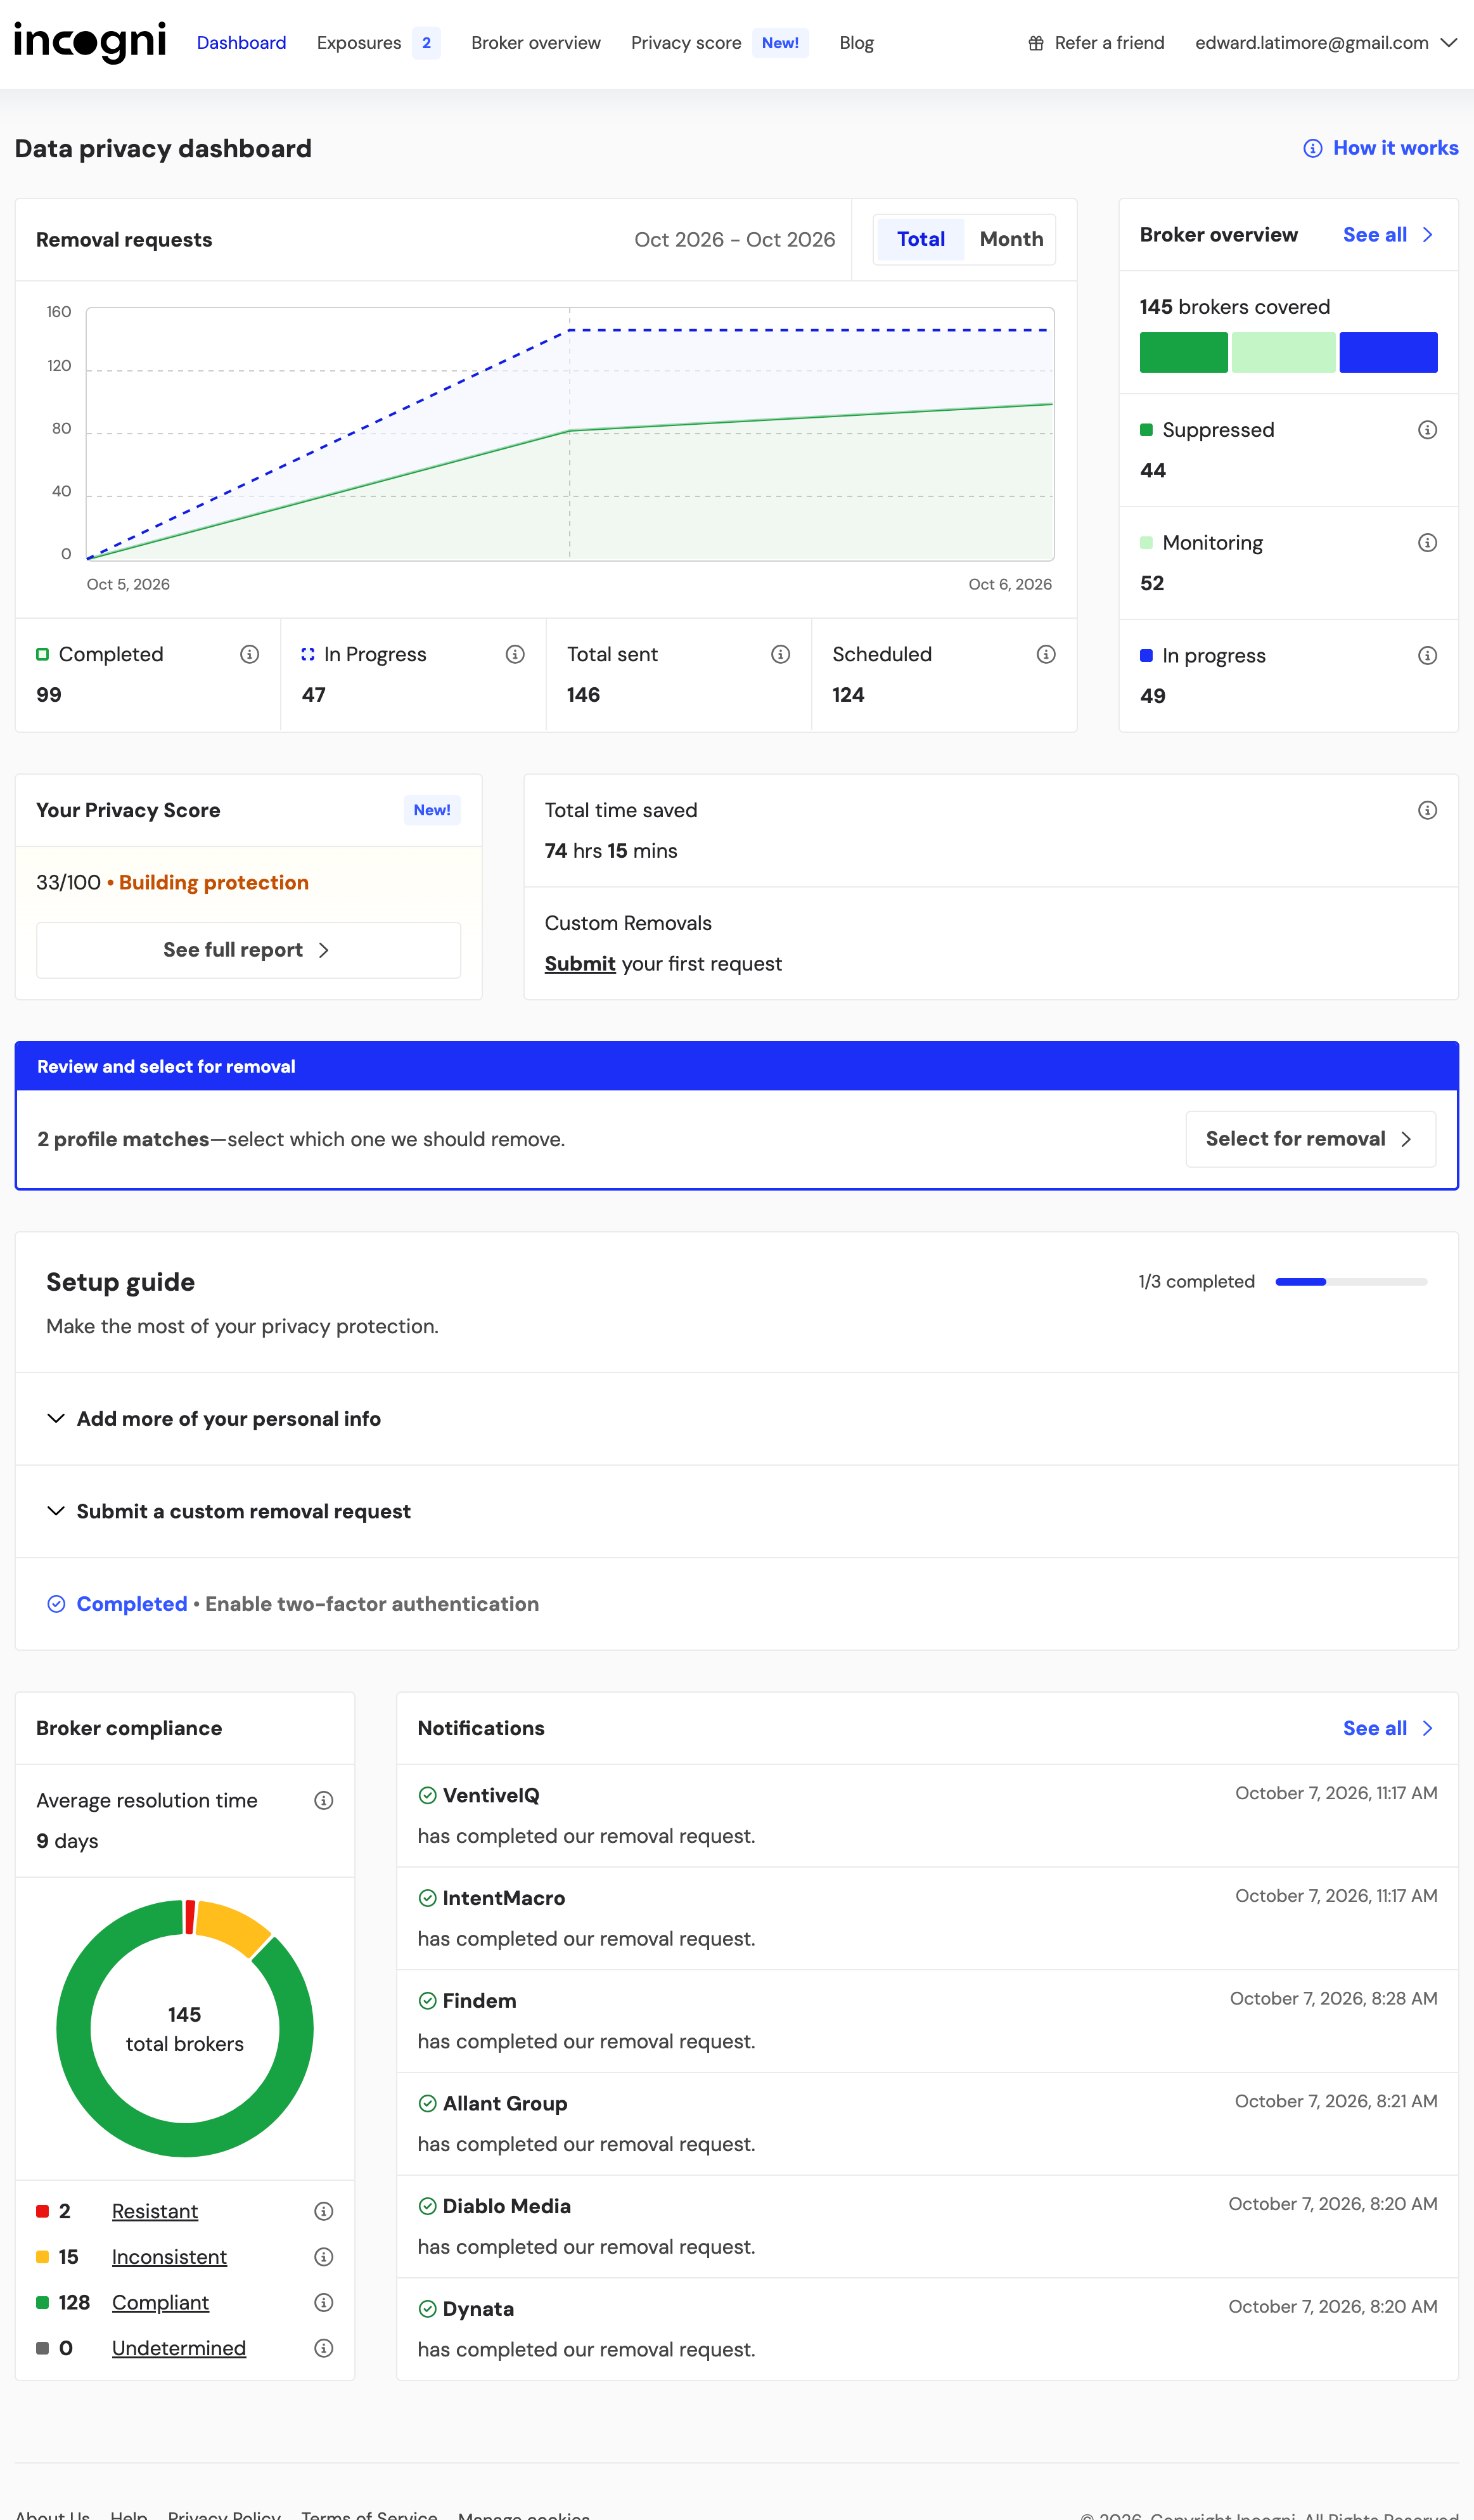Show info for In Progress requests
Screen dimensions: 1474x2520
(x=516, y=654)
